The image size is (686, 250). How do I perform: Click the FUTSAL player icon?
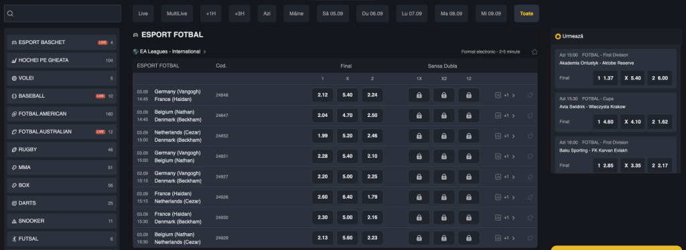click(x=15, y=239)
